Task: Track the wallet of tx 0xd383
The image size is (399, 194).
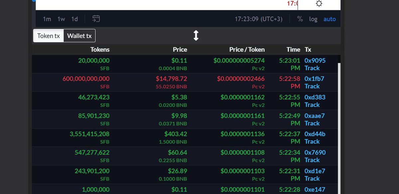Action: 312,104
